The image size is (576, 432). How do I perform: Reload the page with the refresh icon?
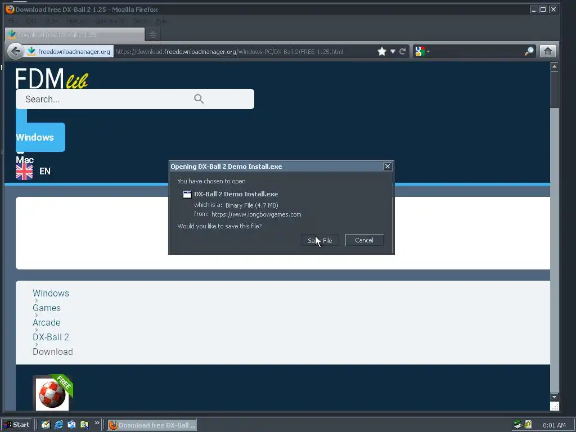403,51
